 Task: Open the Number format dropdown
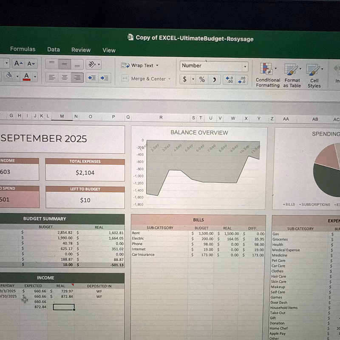(245, 66)
